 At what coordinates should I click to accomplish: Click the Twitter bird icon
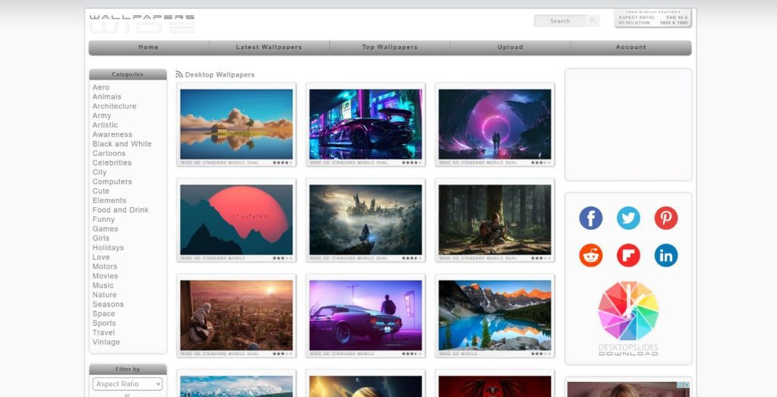pyautogui.click(x=628, y=219)
